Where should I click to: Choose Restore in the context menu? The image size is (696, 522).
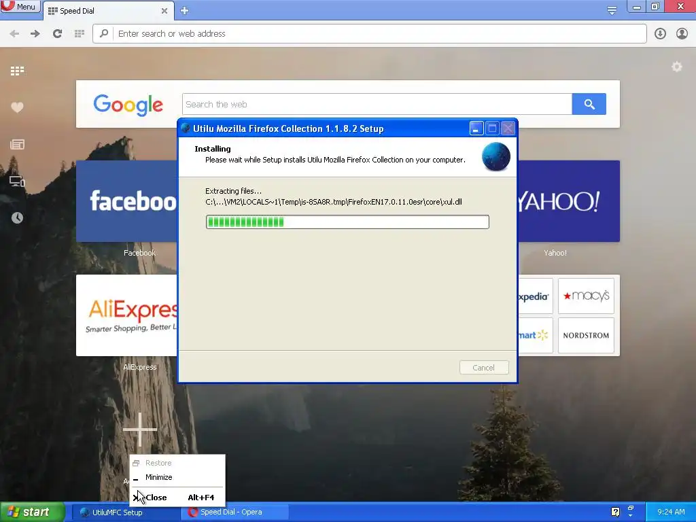(177, 463)
